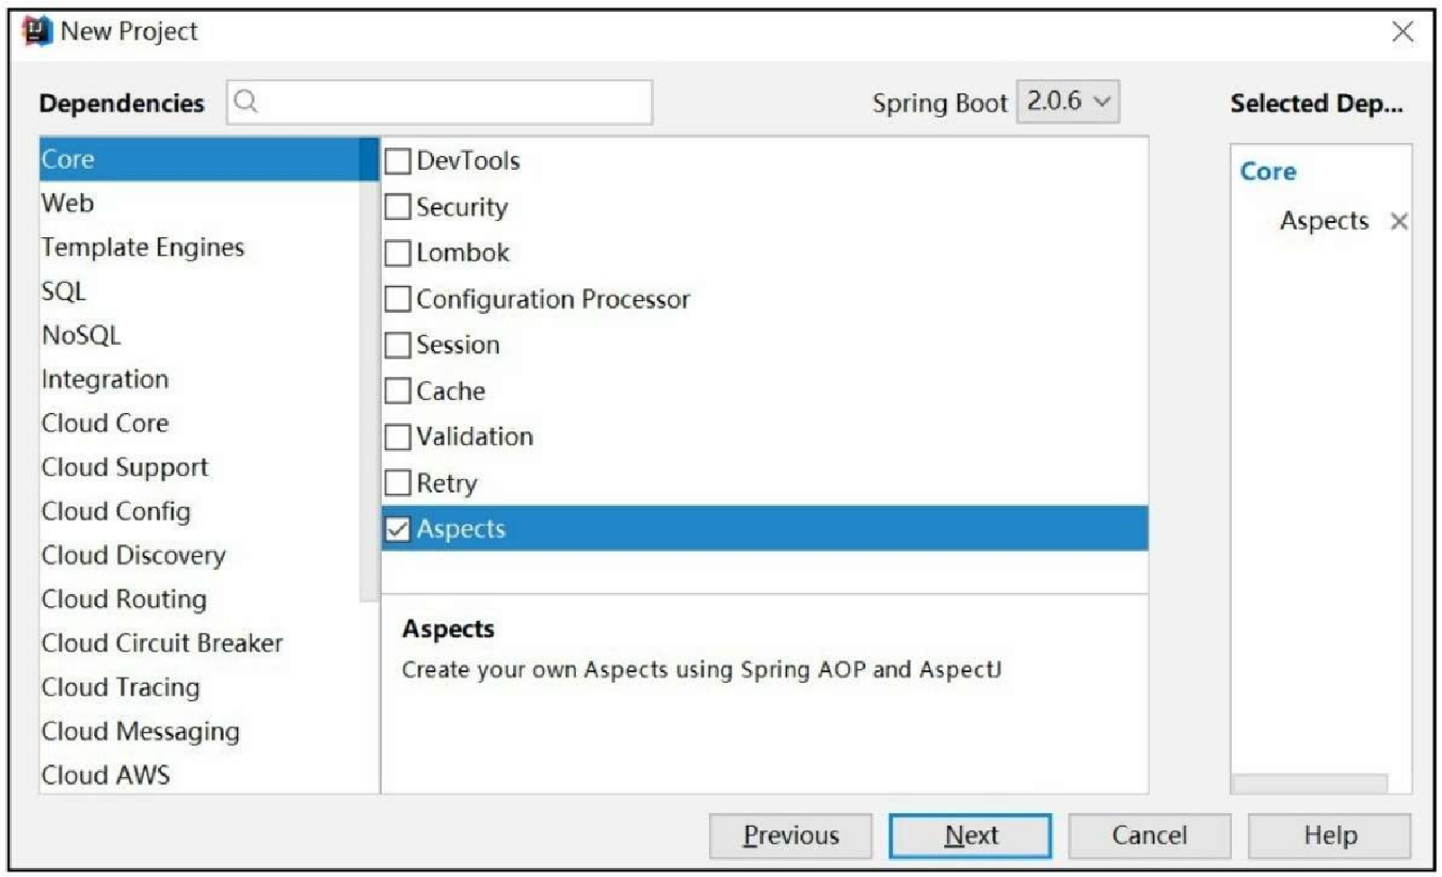The width and height of the screenshot is (1442, 877).
Task: Go back with the Previous button
Action: click(791, 836)
